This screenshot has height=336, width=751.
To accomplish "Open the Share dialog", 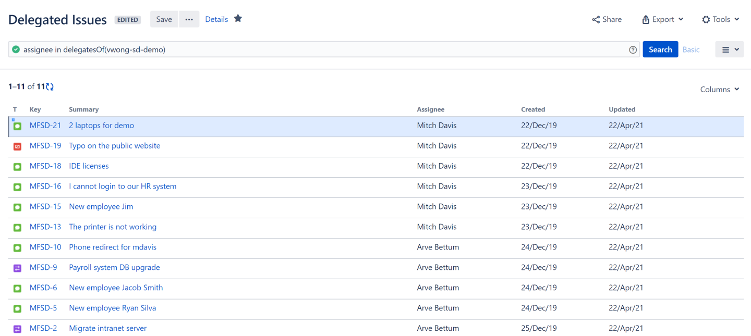I will tap(607, 19).
